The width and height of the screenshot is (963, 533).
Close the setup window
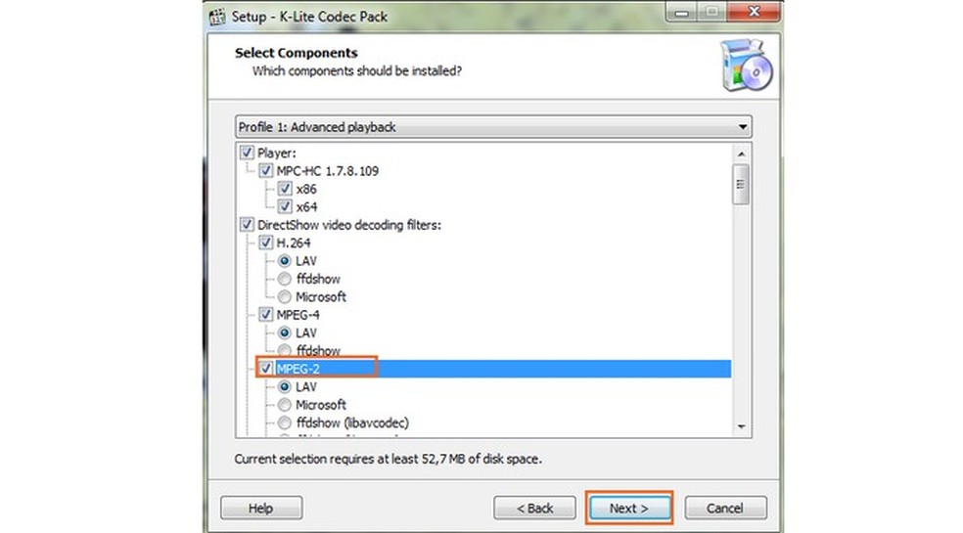pyautogui.click(x=755, y=12)
